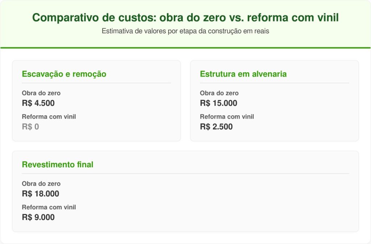Click the R$ 15.000 value
371x244 pixels.
218,103
